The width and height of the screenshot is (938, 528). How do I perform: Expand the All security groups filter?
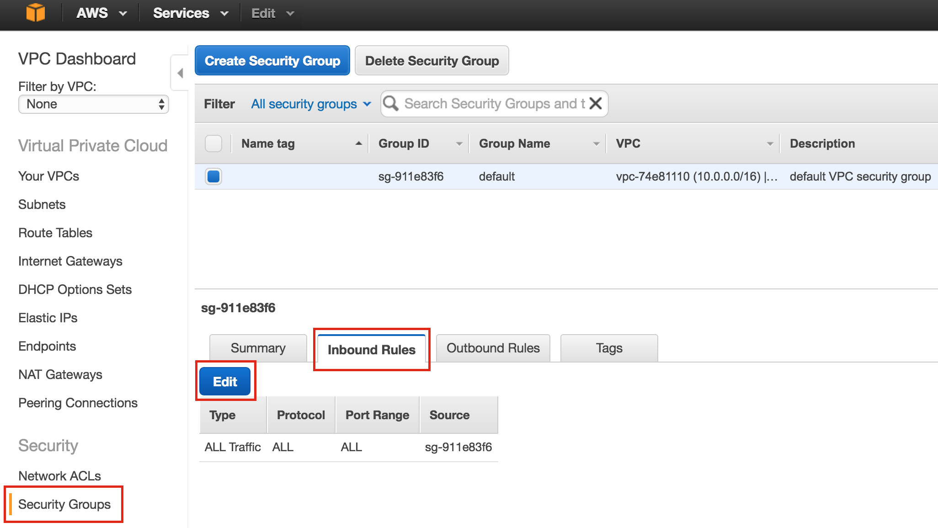click(x=311, y=104)
